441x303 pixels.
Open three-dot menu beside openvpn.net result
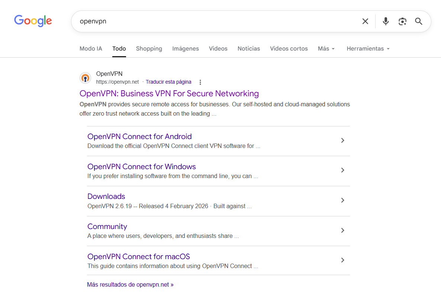(200, 82)
